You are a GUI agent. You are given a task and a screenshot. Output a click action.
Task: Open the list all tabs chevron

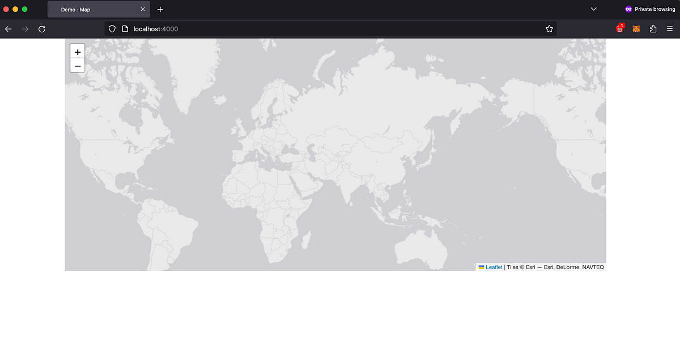pos(593,9)
